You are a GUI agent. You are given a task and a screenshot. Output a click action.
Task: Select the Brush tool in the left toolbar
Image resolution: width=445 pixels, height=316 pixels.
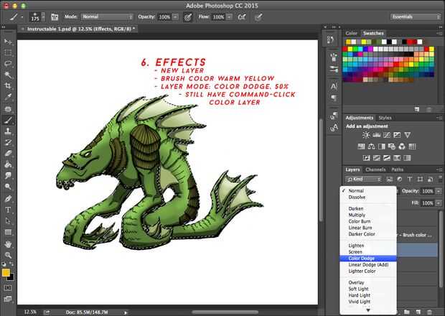(x=8, y=121)
